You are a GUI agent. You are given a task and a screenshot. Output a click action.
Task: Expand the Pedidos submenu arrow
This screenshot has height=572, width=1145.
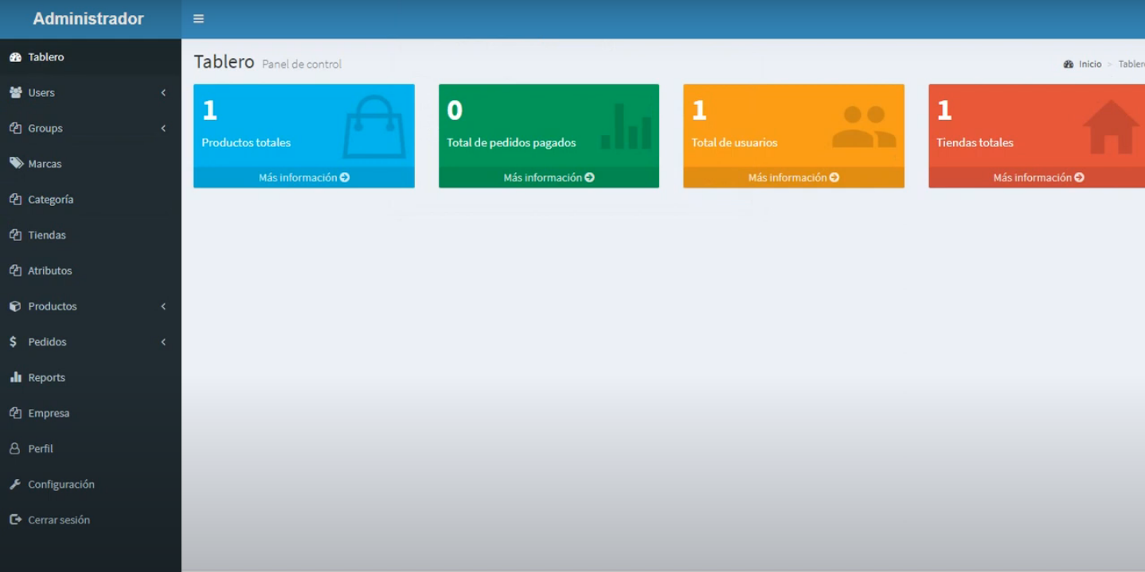pos(163,342)
